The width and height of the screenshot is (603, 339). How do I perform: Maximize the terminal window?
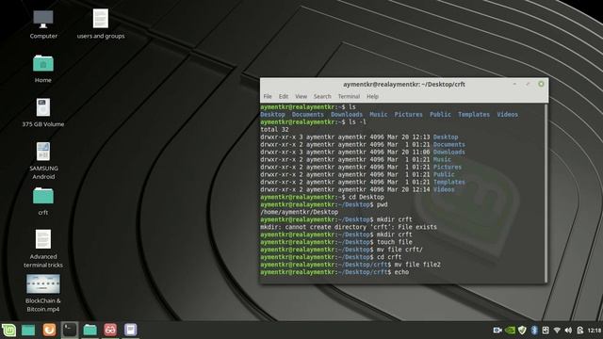pos(528,84)
